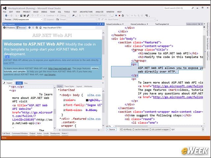Expand the collapsed <p>…</p> node

10,86
